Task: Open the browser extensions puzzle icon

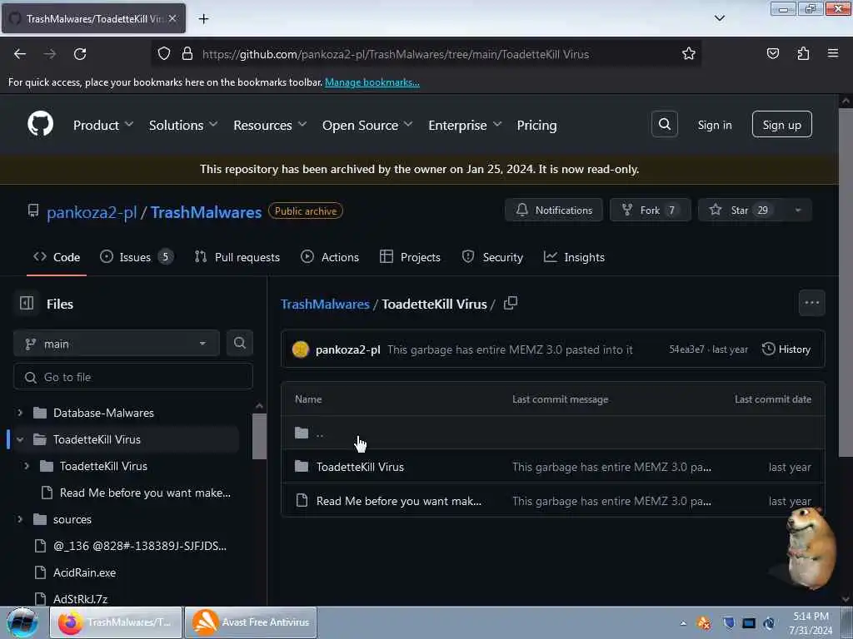Action: [803, 53]
